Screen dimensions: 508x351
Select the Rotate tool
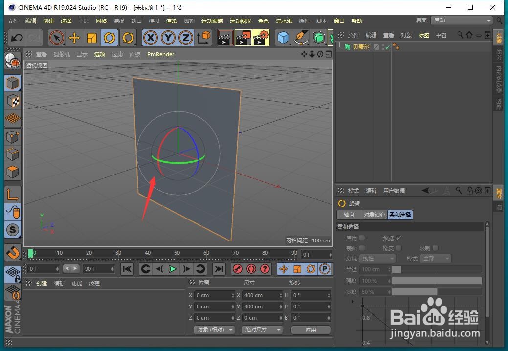pos(110,38)
